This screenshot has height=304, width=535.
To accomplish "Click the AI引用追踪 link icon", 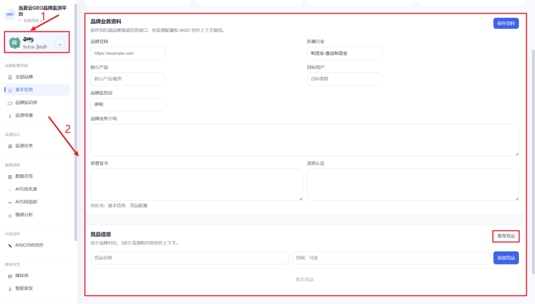I will 10,203.
